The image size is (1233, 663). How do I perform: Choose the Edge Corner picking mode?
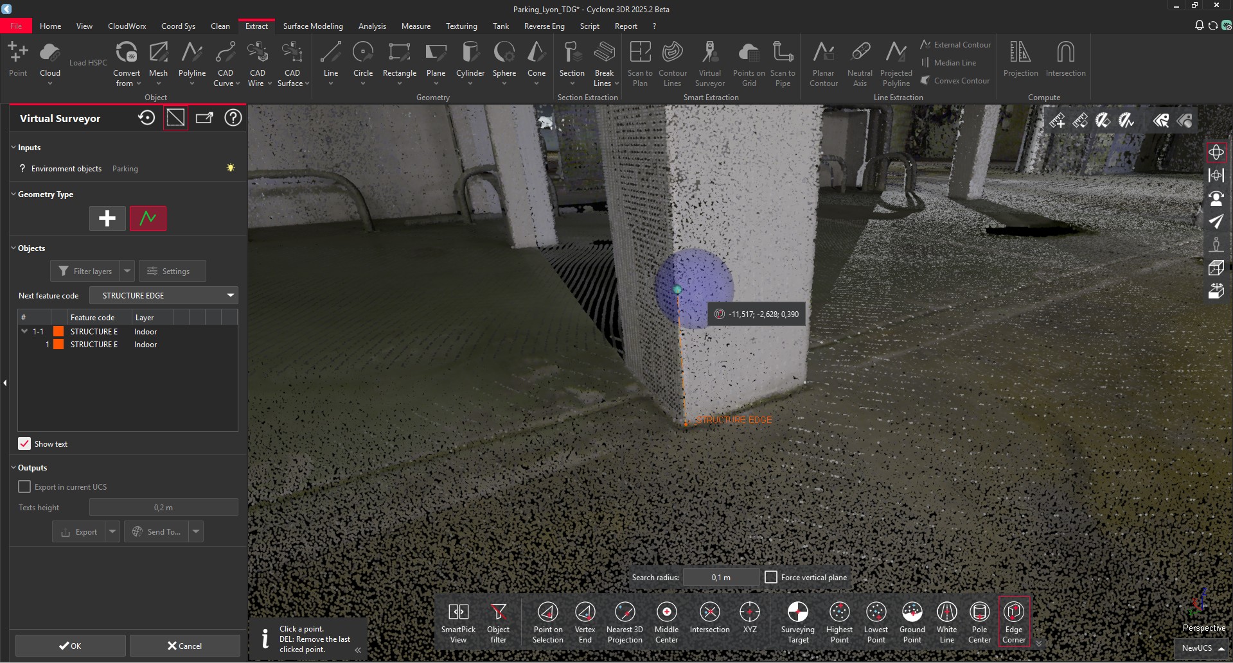click(x=1014, y=621)
